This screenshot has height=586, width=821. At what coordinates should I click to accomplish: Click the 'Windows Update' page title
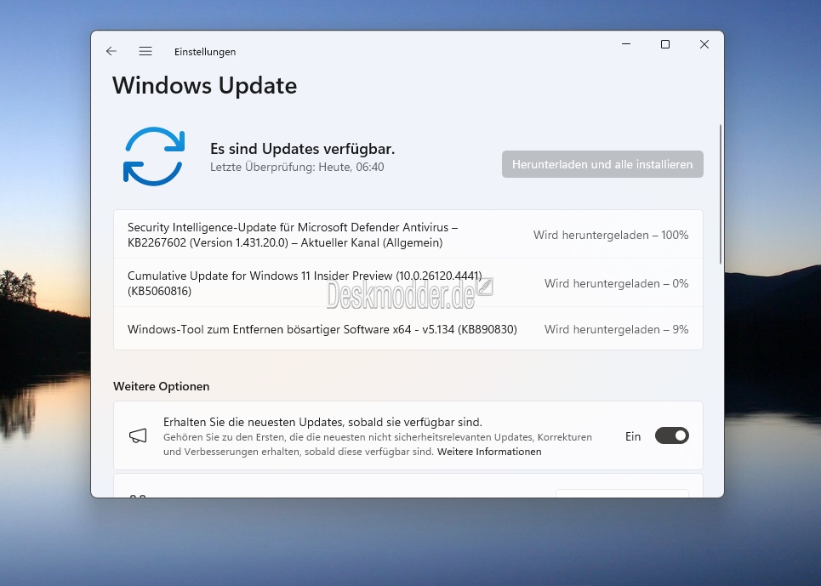204,85
